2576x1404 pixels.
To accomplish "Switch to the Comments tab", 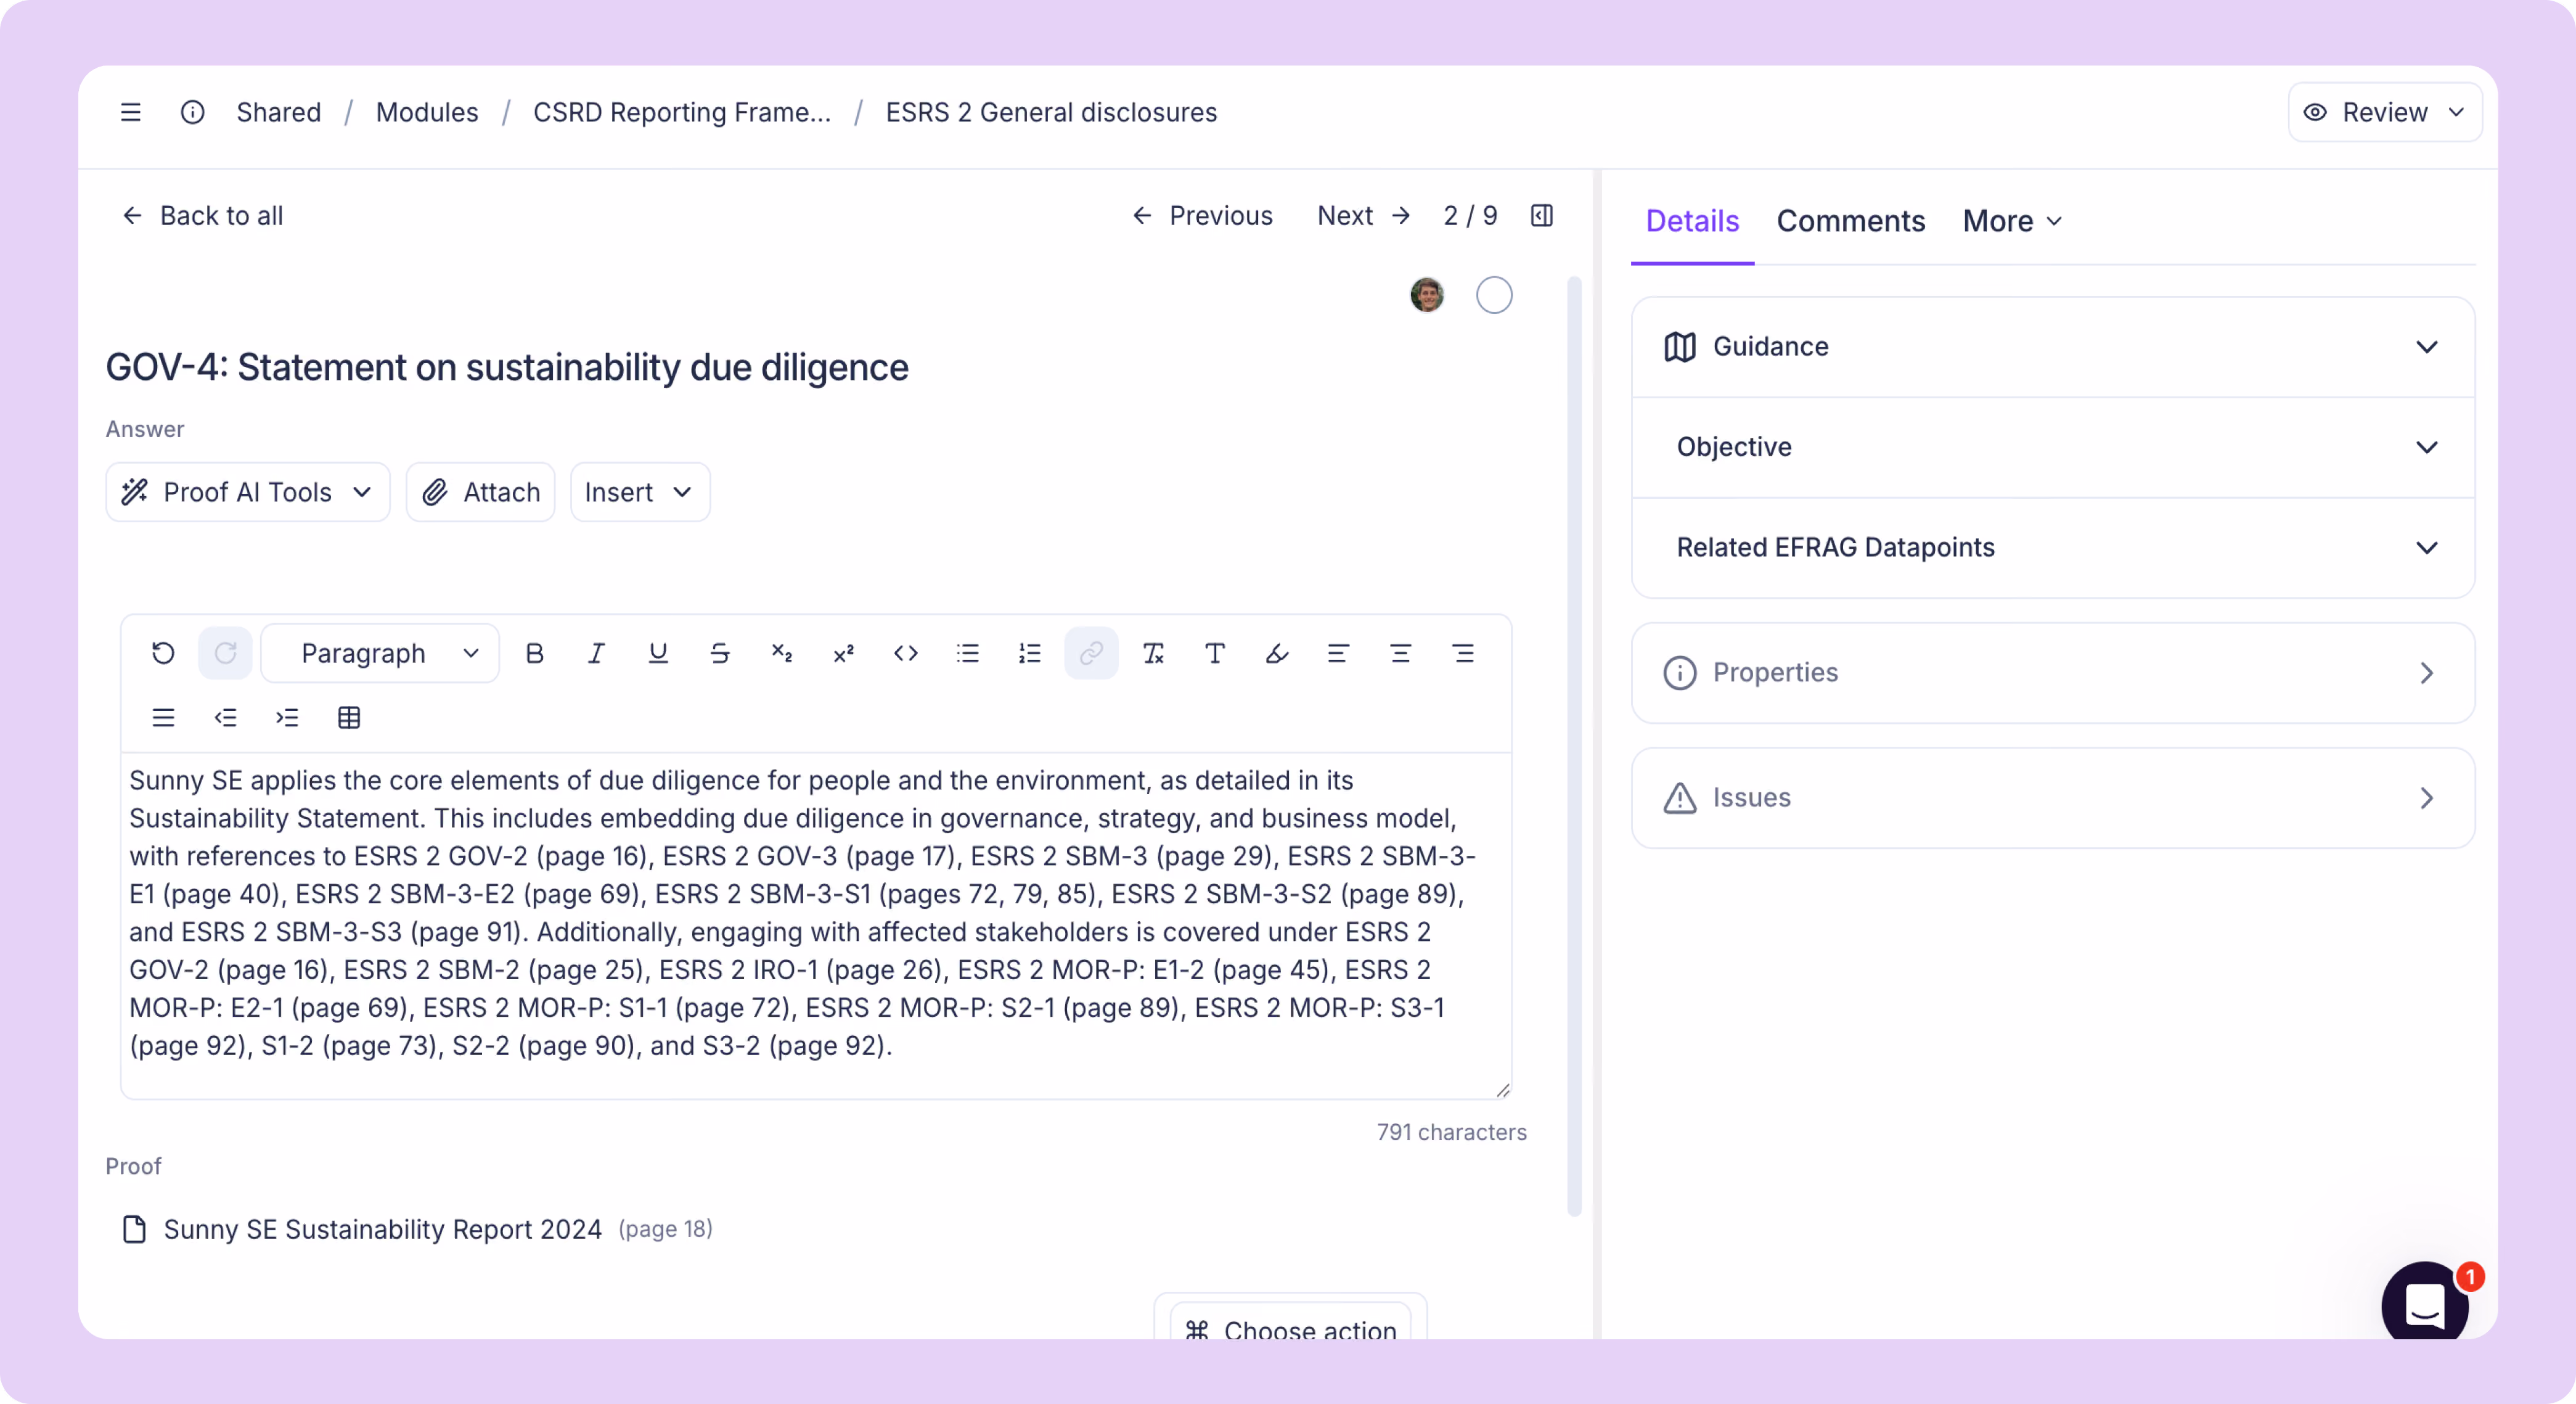I will (1850, 221).
